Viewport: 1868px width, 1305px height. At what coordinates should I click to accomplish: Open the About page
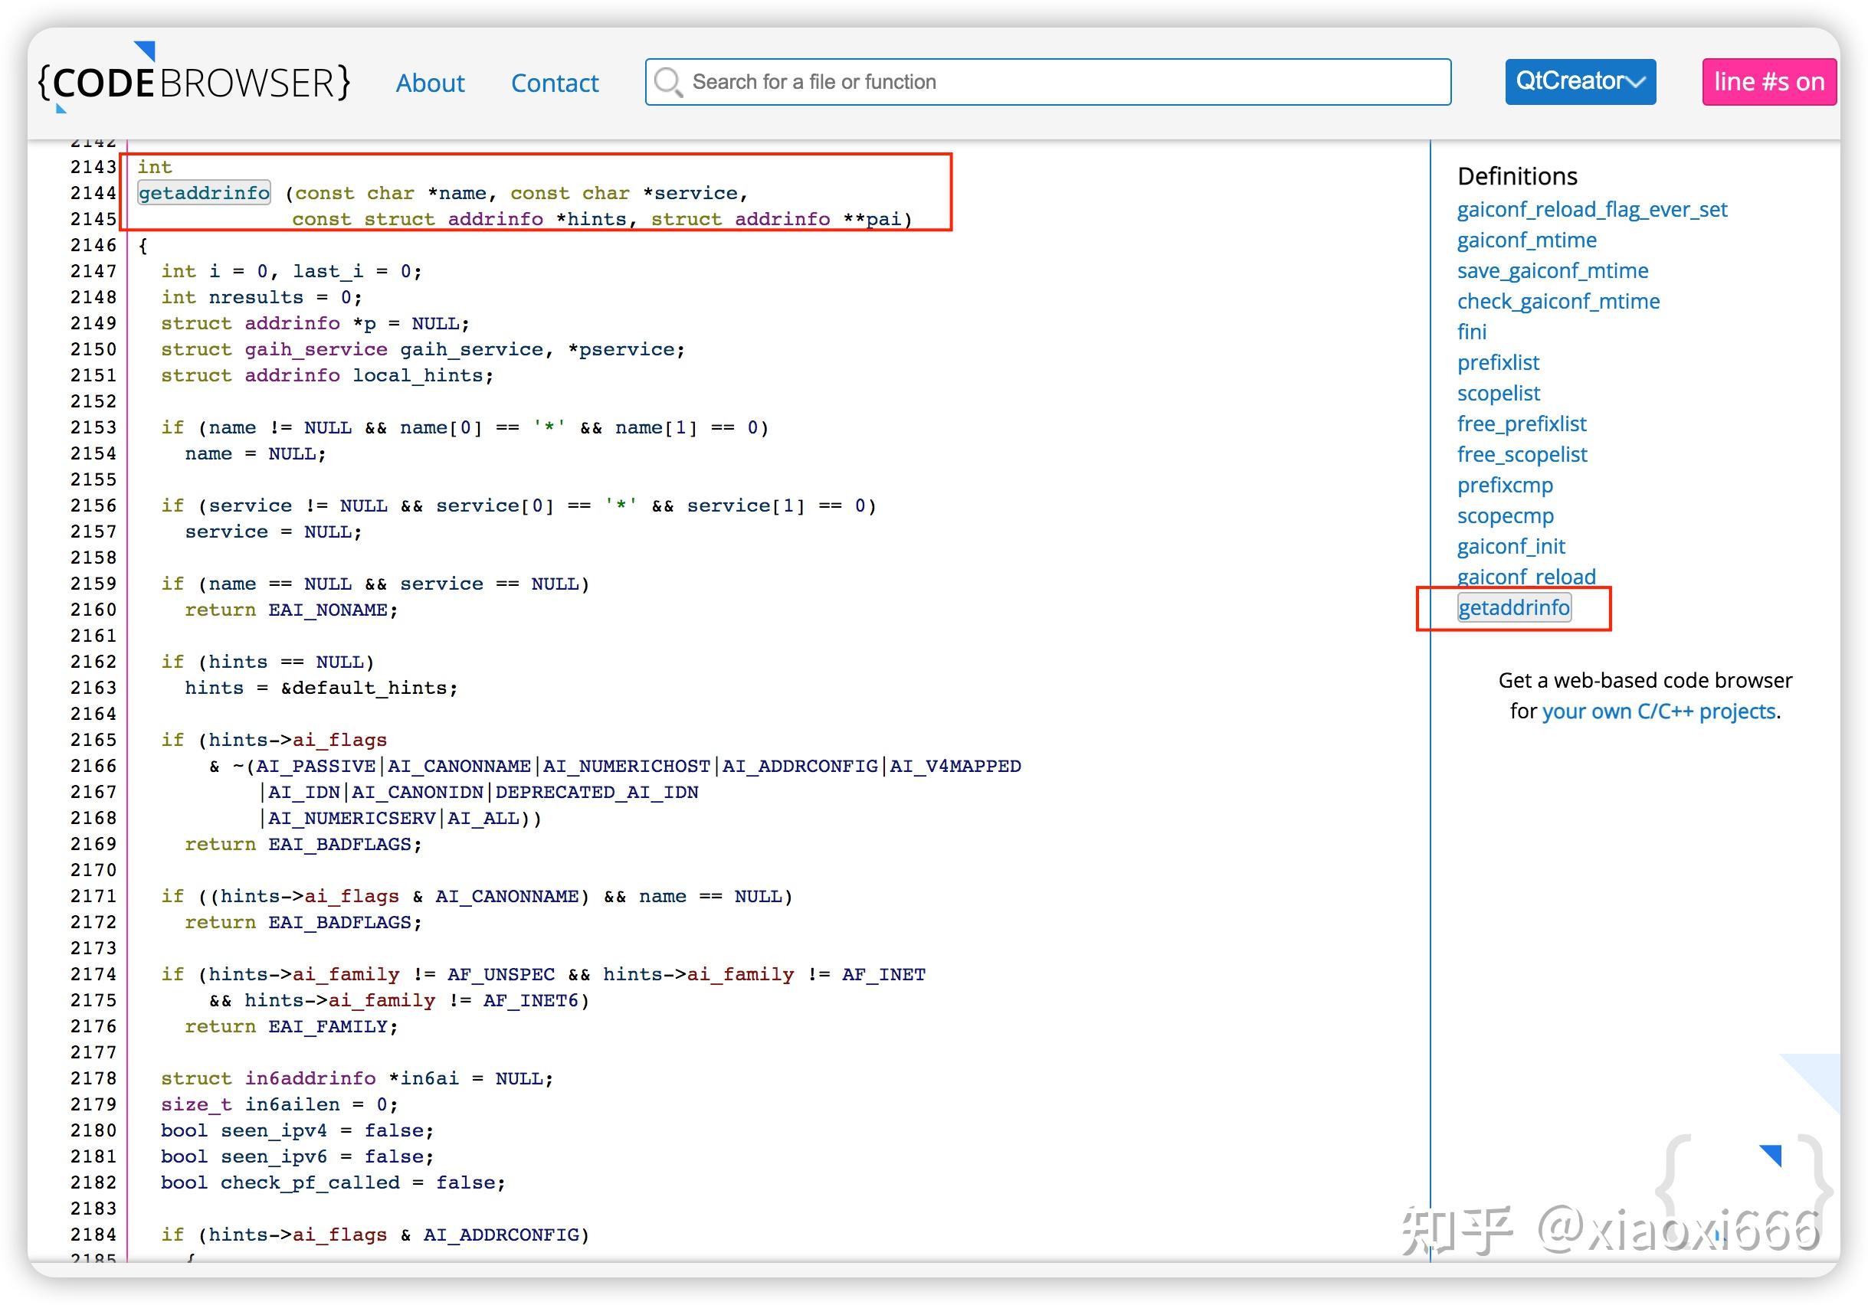tap(430, 83)
